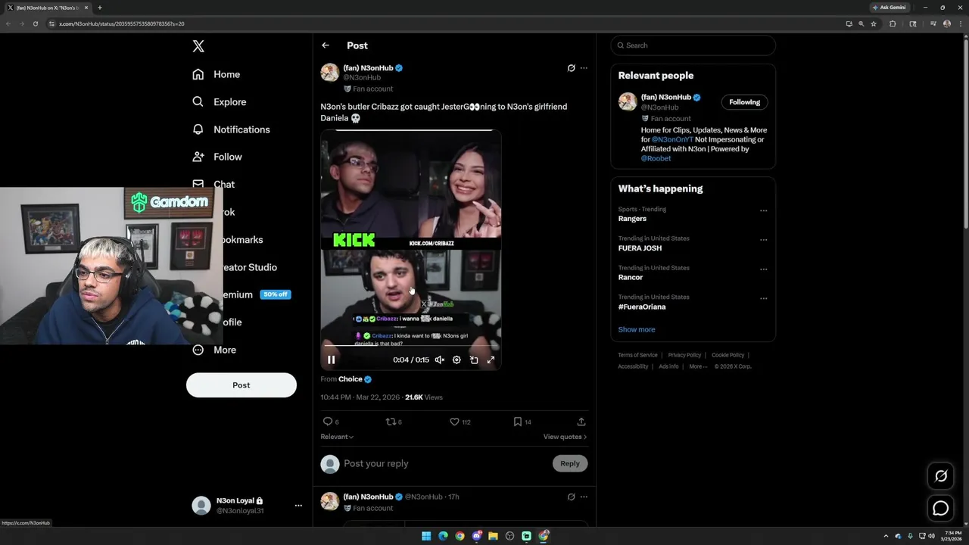The width and height of the screenshot is (969, 545).
Task: Open the video settings gear
Action: pyautogui.click(x=456, y=360)
